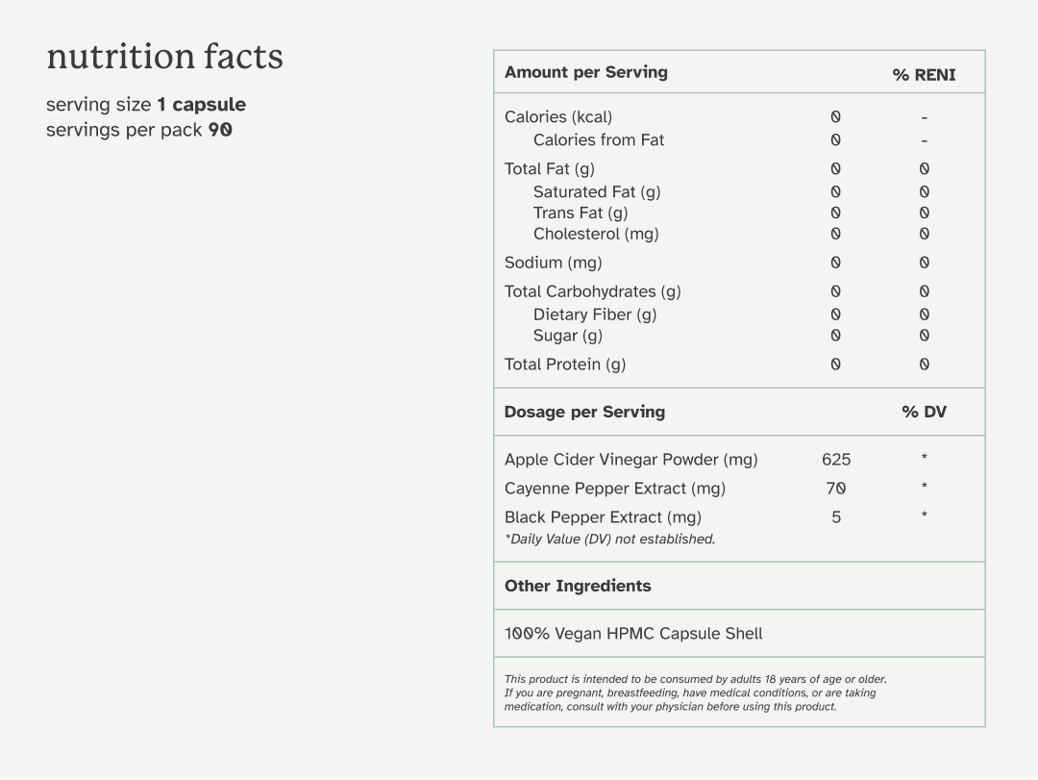Click the '% DV' column header

pos(925,413)
